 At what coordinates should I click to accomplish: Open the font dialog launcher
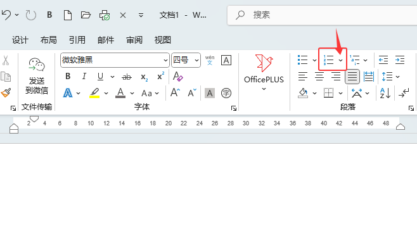(234, 108)
